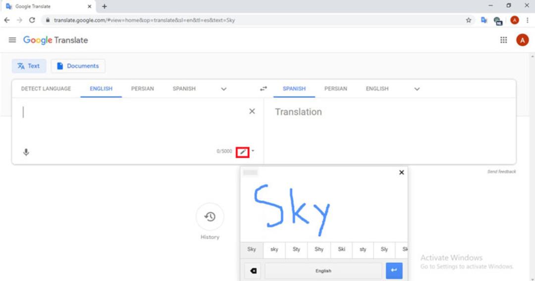The image size is (535, 281).
Task: Clear source text with X icon
Action: tap(252, 112)
